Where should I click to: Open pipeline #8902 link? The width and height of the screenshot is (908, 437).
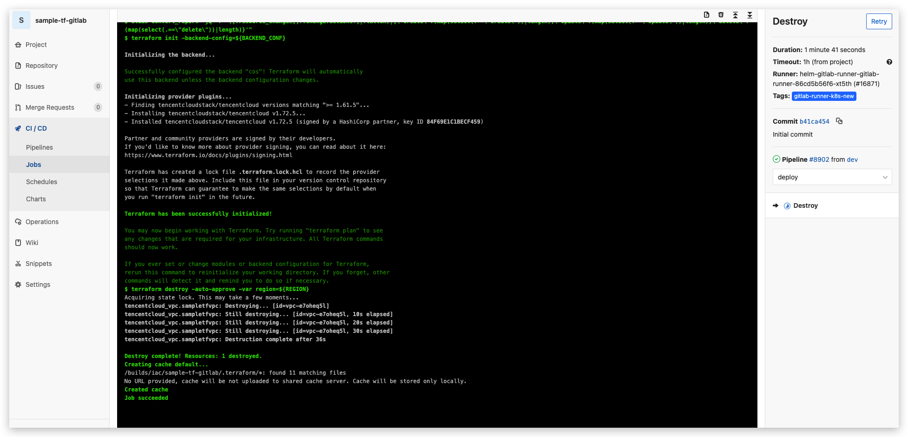click(819, 159)
